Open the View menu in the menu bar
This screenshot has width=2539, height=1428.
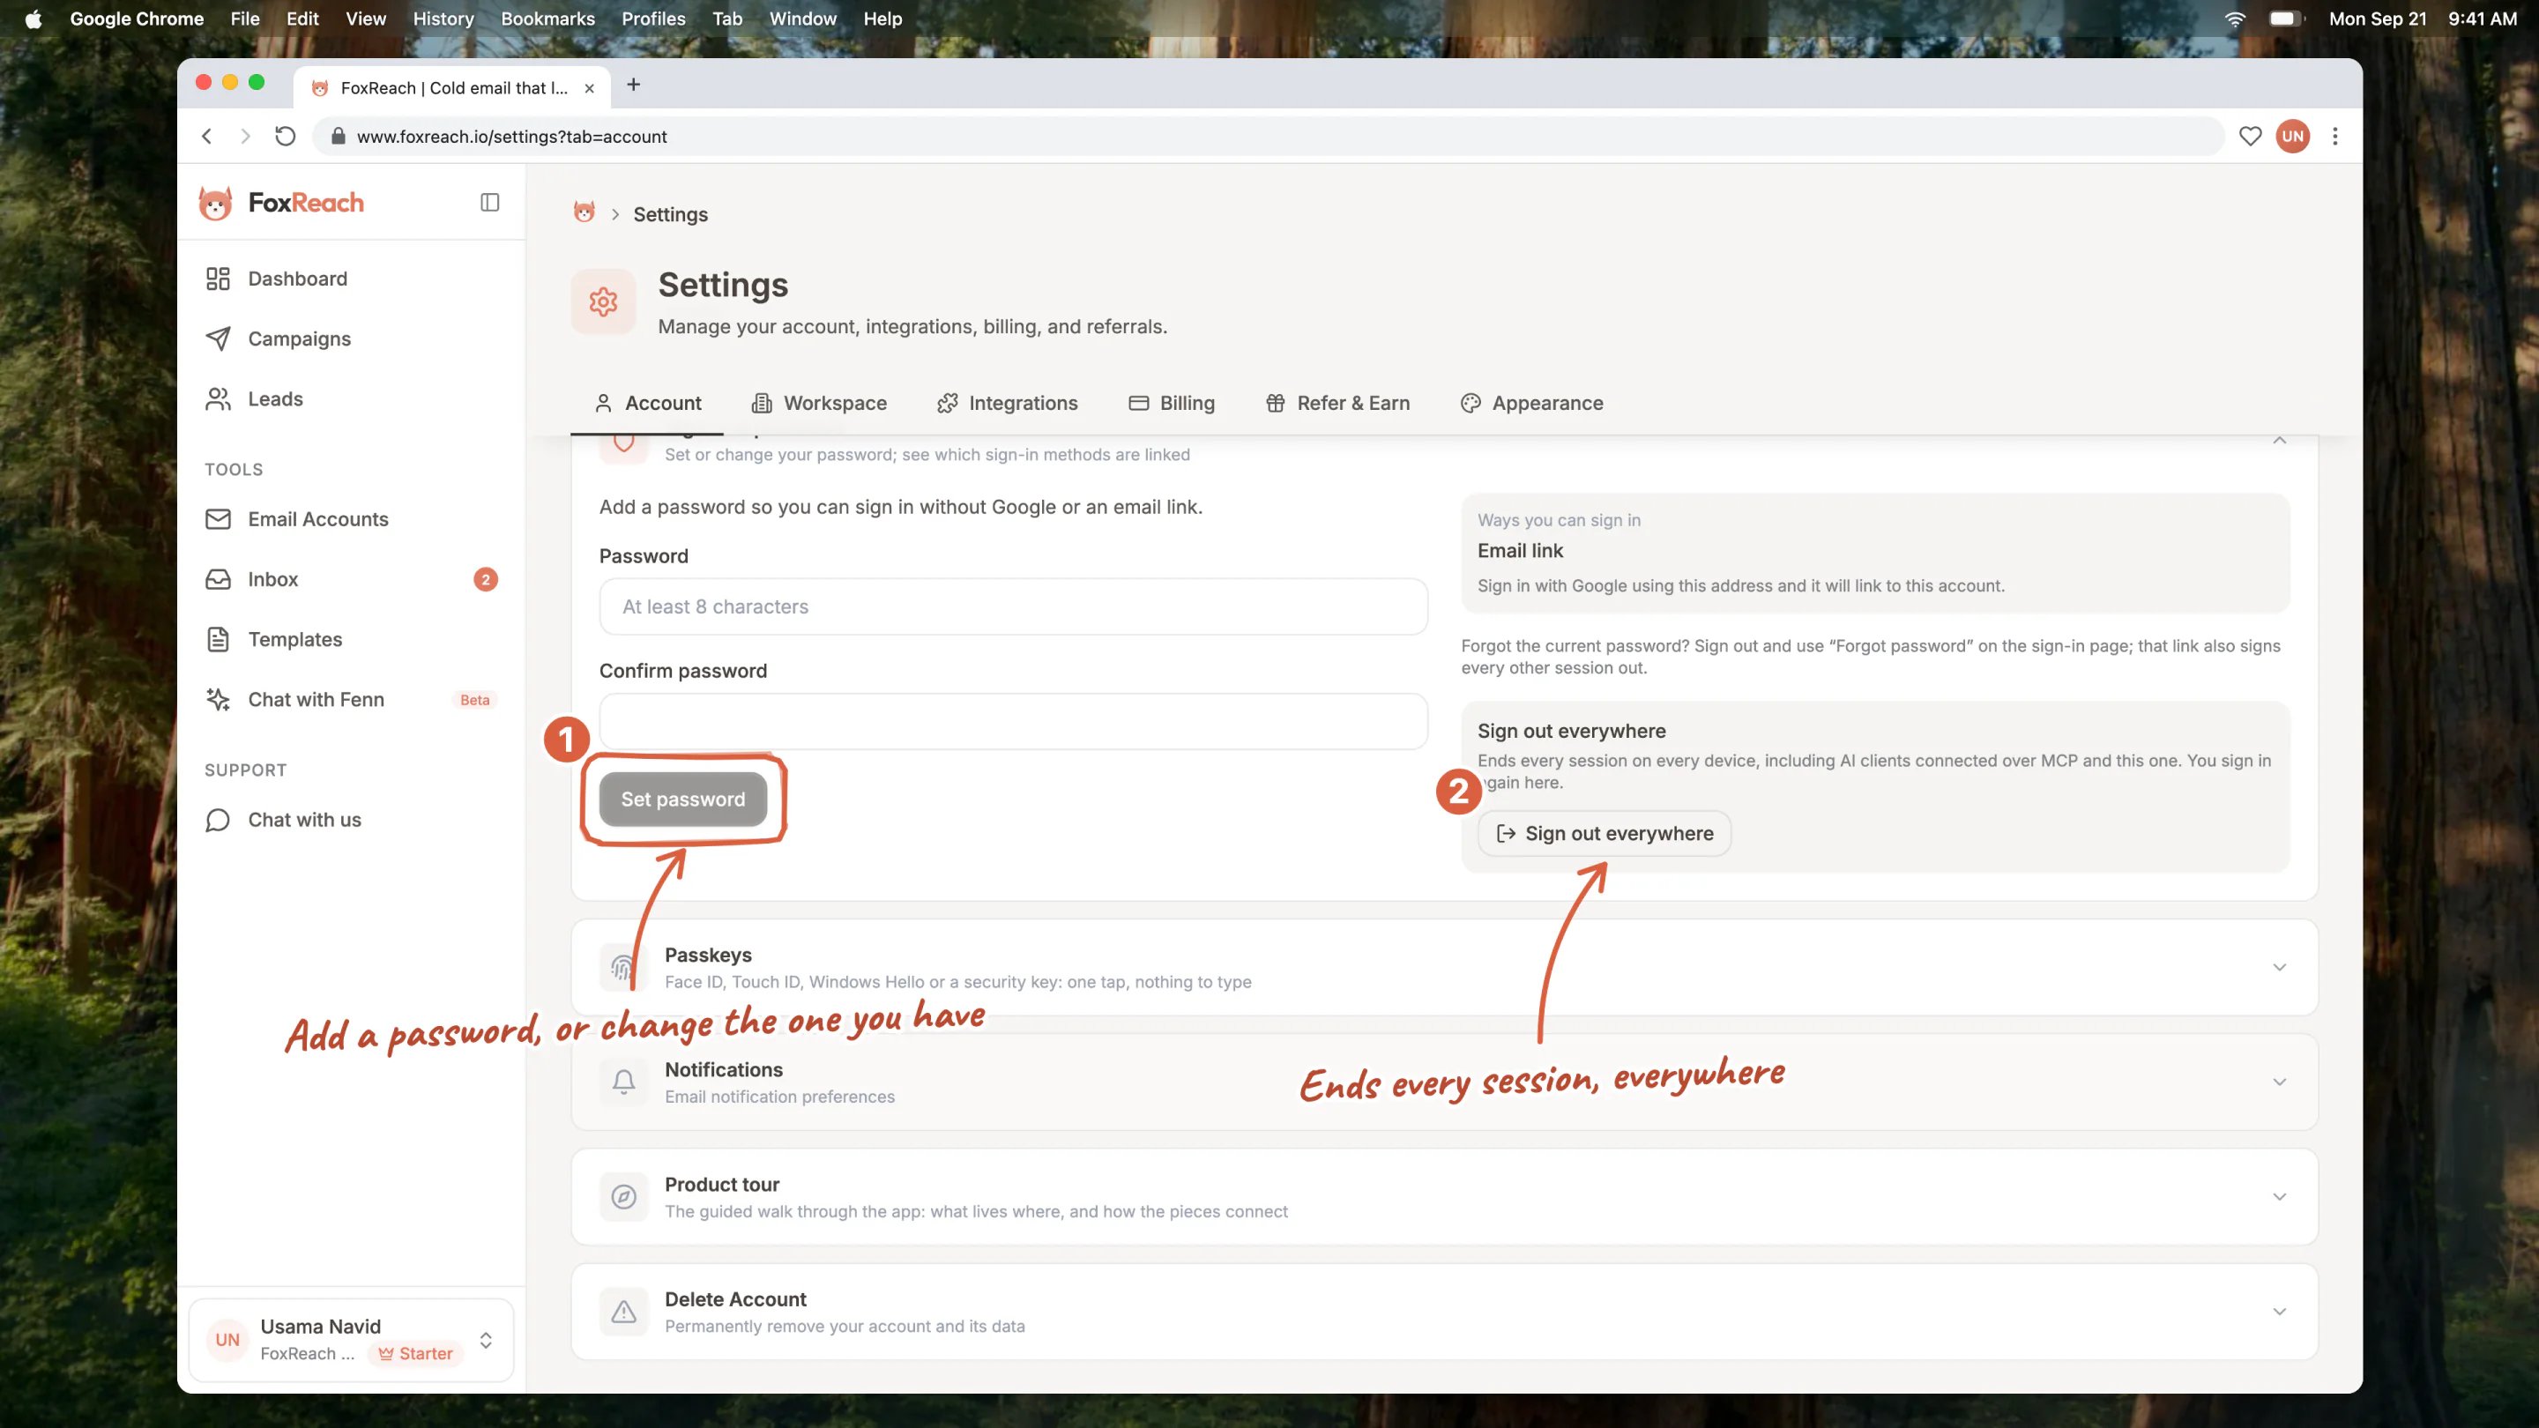[366, 19]
